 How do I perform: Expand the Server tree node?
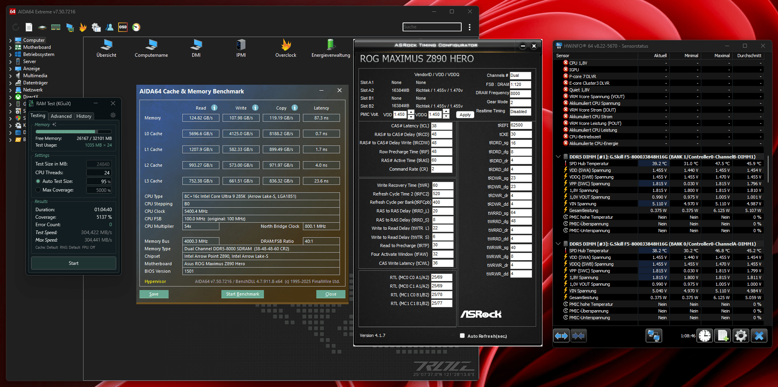pos(10,61)
